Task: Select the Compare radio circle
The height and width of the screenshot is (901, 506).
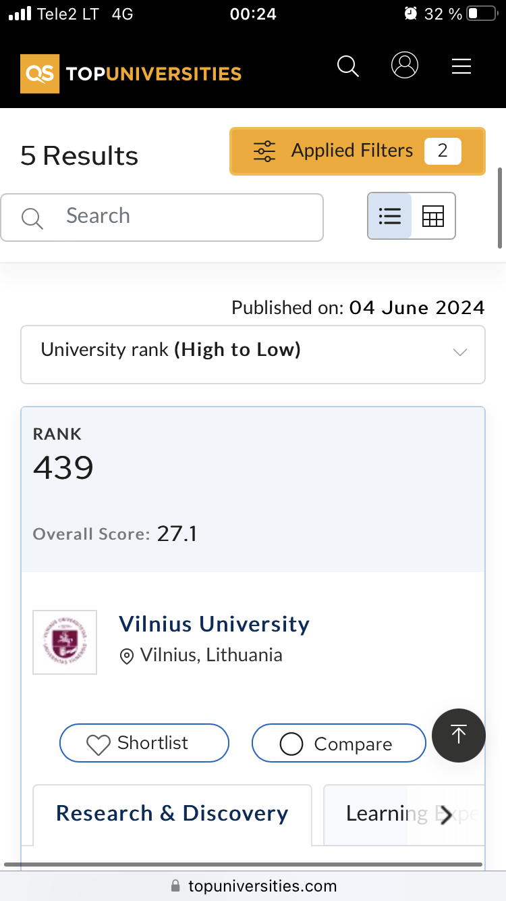Action: [x=291, y=744]
